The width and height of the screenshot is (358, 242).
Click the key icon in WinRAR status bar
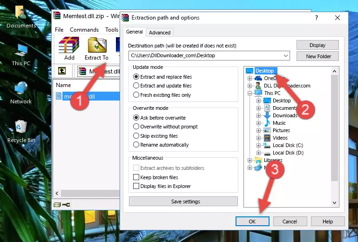tap(66, 205)
